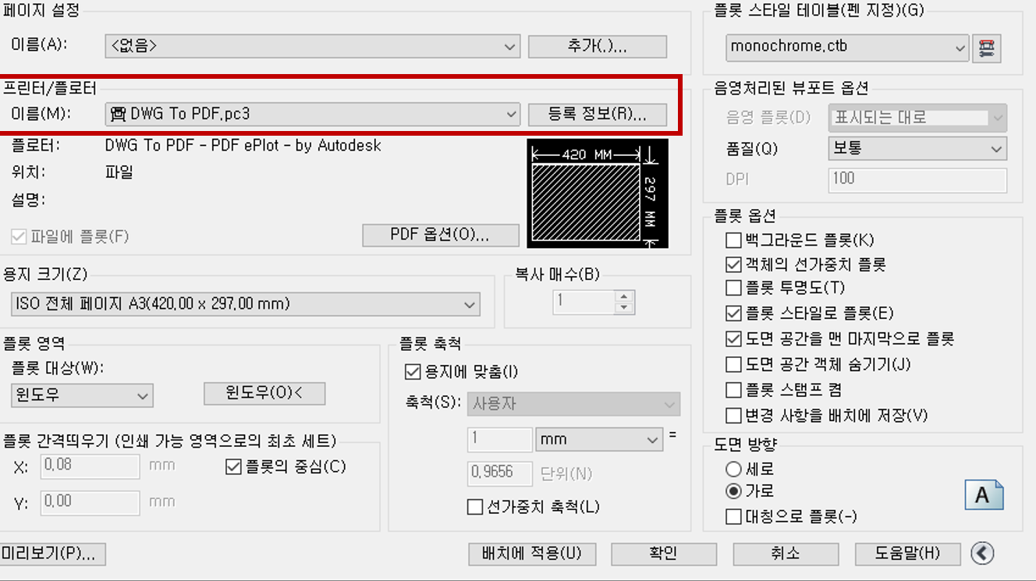Click the 복사 매수 copies field
Viewport: 1036px width, 581px height.
click(584, 303)
